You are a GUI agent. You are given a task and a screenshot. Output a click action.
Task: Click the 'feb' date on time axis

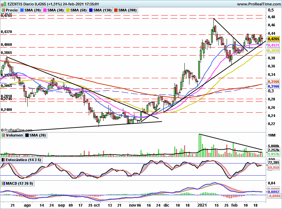coord(234,205)
